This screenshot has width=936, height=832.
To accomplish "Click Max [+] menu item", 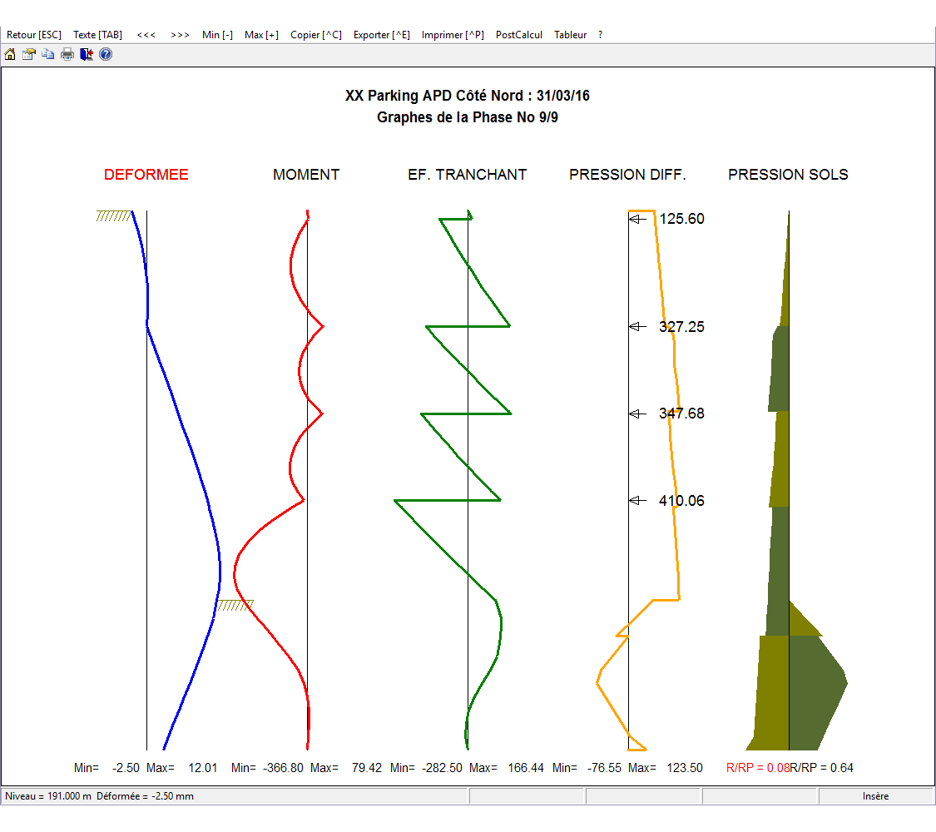I will tap(261, 35).
